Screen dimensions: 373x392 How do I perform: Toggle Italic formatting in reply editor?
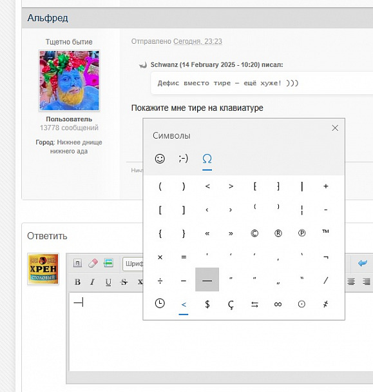[92, 282]
